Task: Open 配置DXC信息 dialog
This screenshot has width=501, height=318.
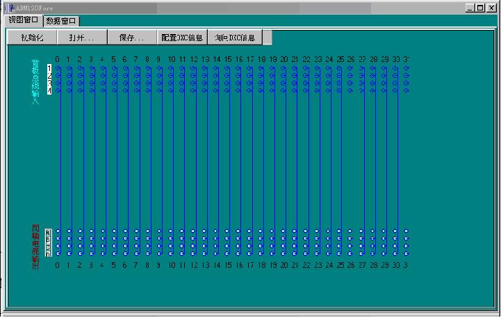Action: (x=182, y=38)
